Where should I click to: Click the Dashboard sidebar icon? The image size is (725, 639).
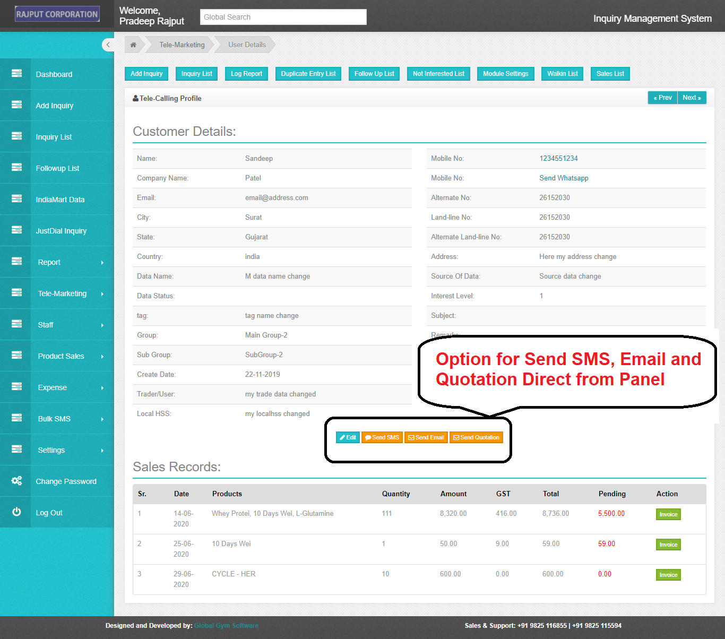point(15,74)
